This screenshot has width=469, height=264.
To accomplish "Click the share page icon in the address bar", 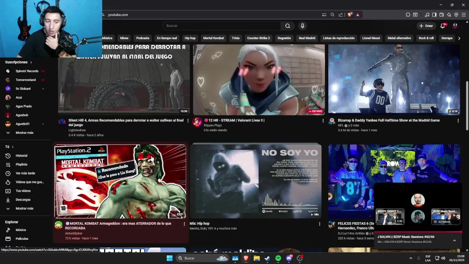I will [x=341, y=15].
